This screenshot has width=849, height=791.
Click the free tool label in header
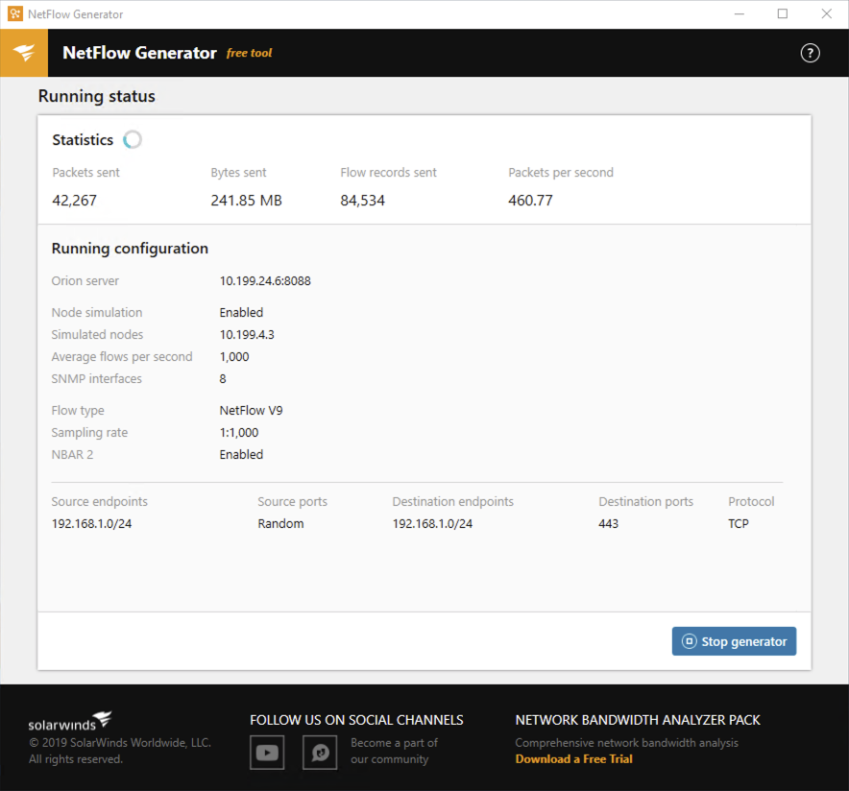click(249, 53)
